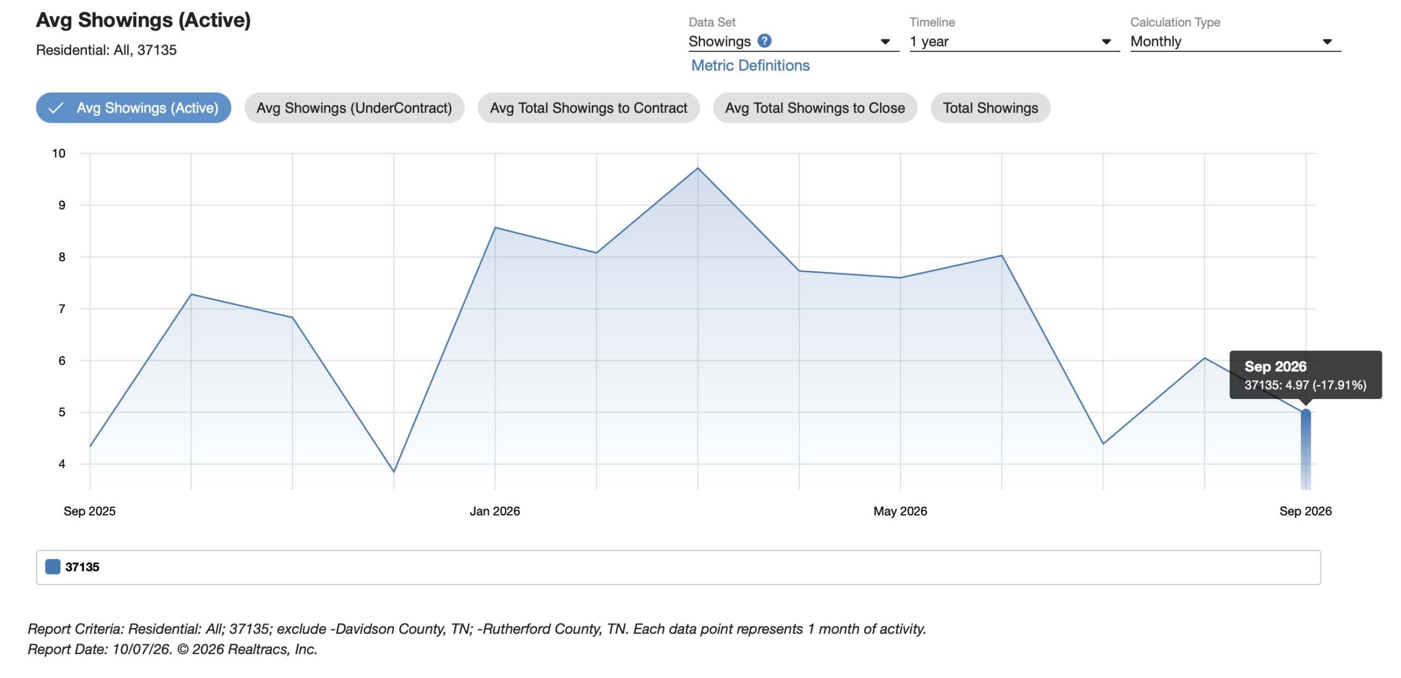
Task: Select the Avg Total Showings to Contract metric
Action: tap(588, 108)
